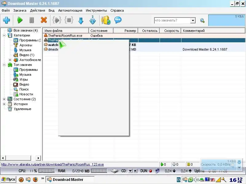Viewport: 246px width, 184px height.
Task: Sort by 'Имя файла' column header
Action: (66, 31)
